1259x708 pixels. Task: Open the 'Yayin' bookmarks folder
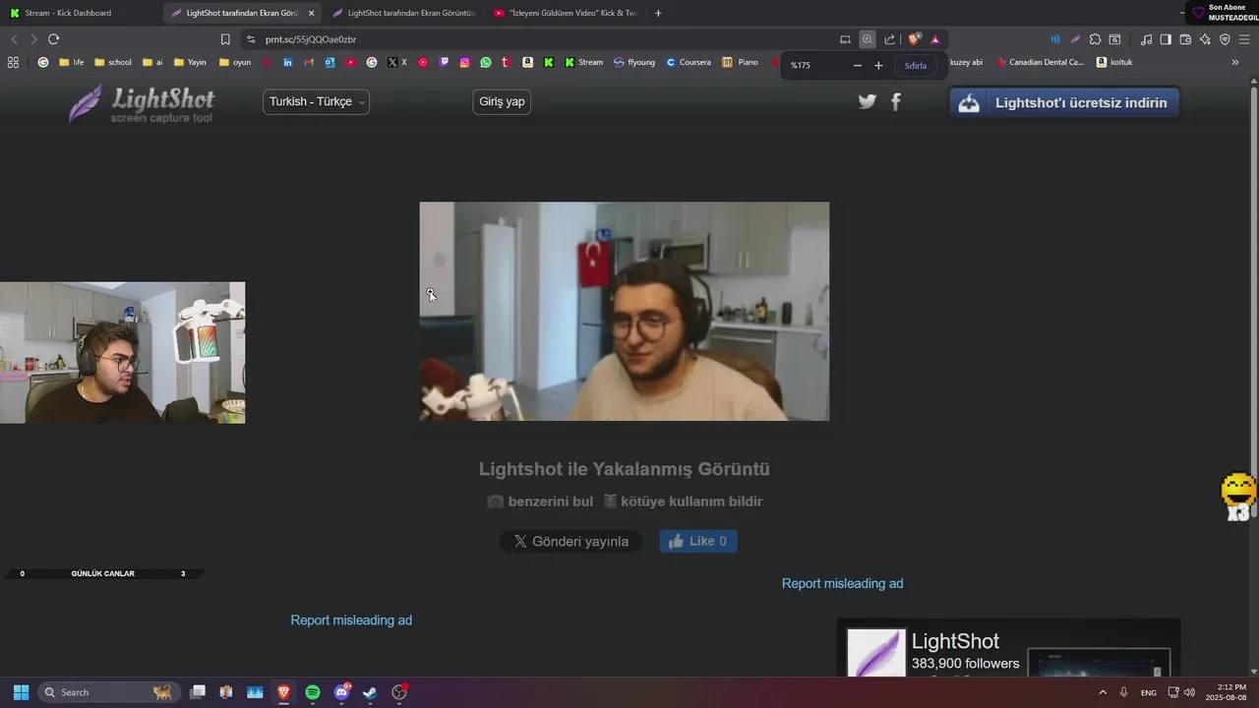[x=190, y=62]
